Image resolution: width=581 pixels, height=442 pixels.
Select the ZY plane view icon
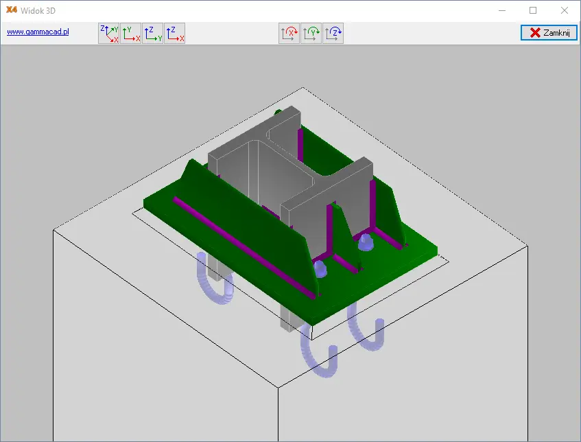point(153,33)
